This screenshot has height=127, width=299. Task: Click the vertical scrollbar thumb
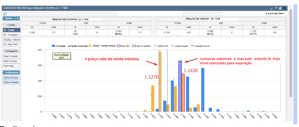[x=291, y=53]
